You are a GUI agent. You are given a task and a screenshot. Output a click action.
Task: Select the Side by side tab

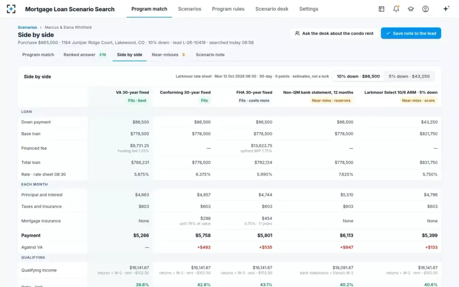130,55
